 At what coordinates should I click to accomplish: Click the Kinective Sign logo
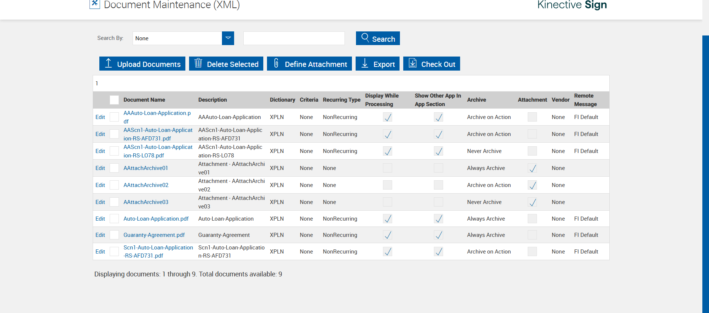(572, 5)
